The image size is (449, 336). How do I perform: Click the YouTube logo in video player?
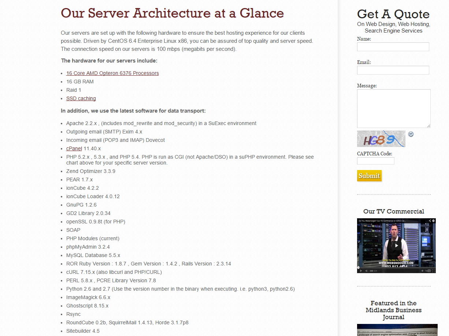click(428, 271)
